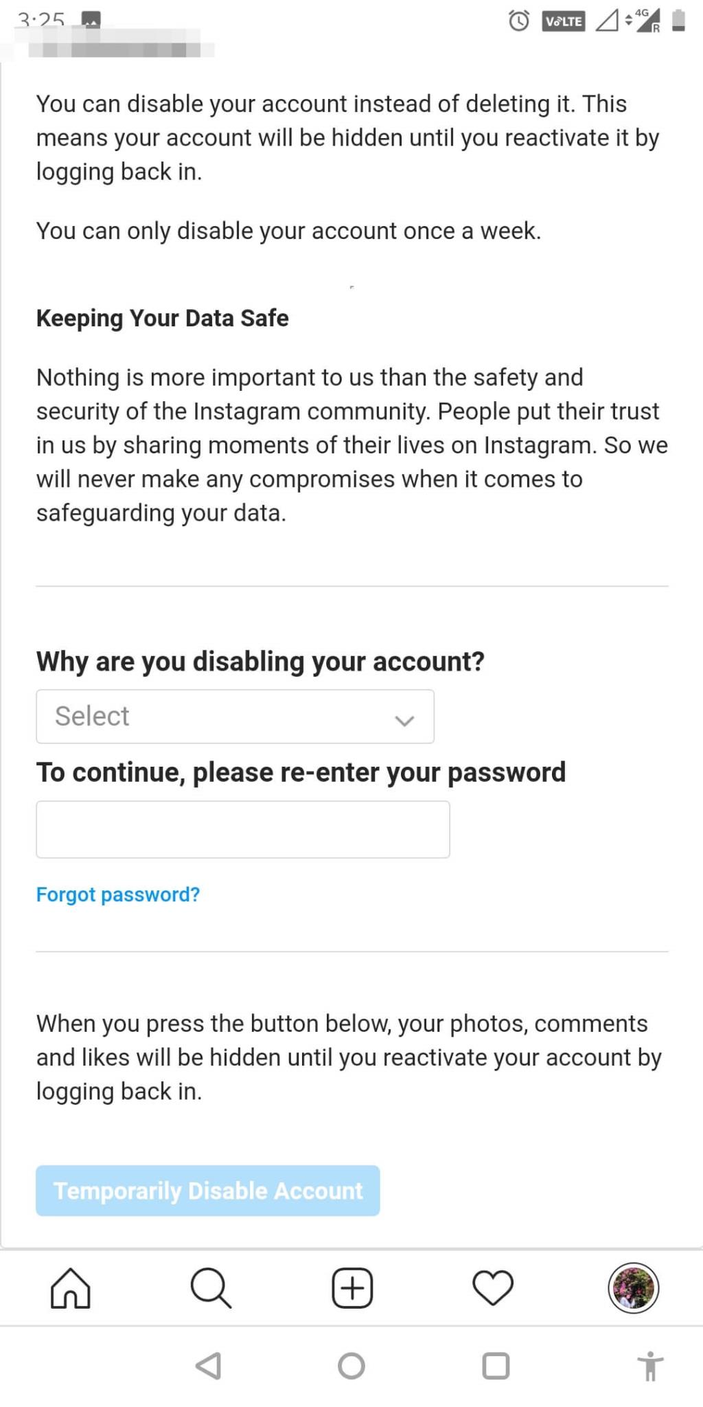Open the Activity heart icon
703x1407 pixels.
point(493,1287)
